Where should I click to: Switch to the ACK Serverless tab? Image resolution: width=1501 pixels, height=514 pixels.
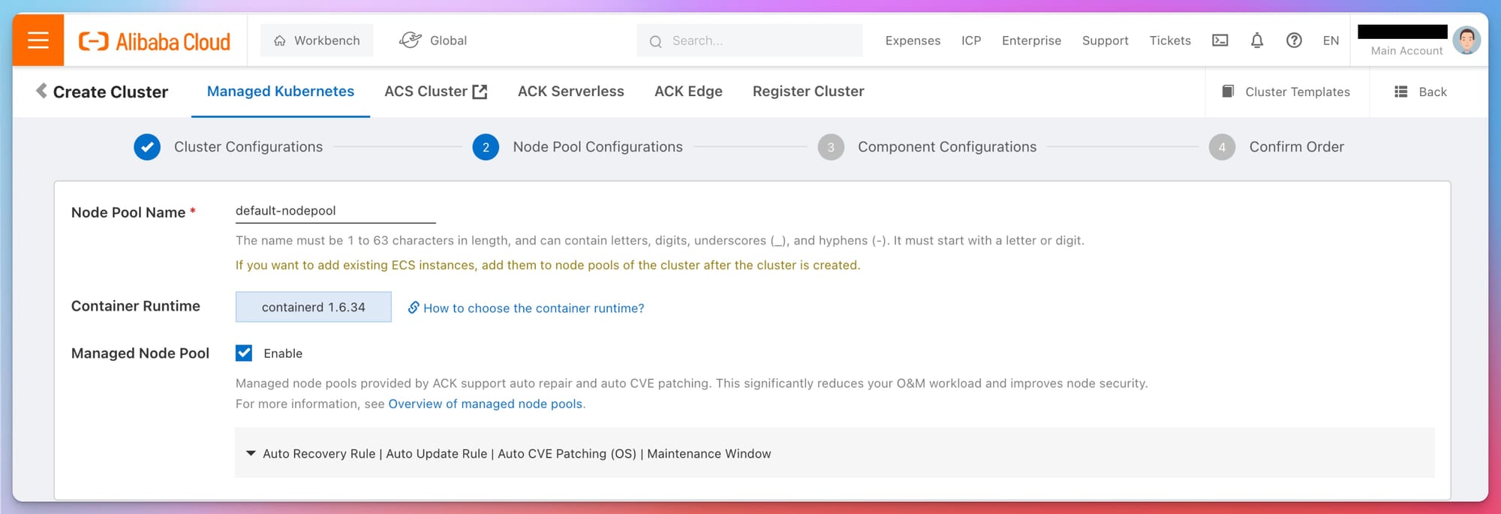(x=570, y=92)
